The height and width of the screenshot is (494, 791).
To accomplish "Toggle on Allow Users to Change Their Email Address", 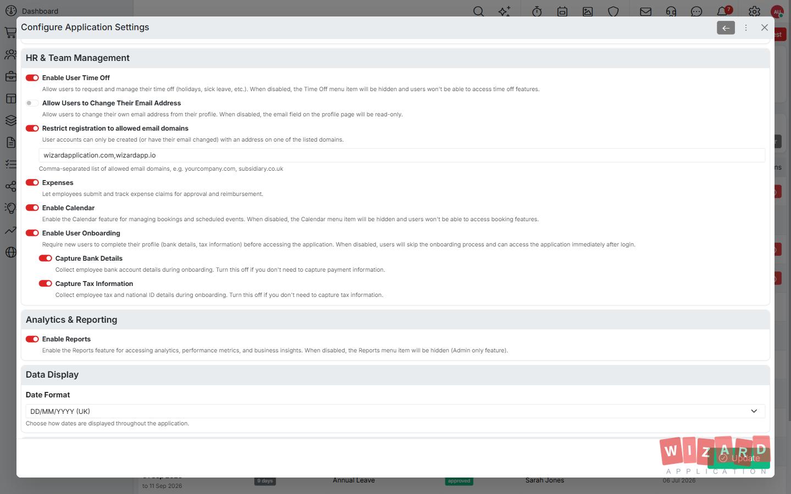I will click(32, 103).
